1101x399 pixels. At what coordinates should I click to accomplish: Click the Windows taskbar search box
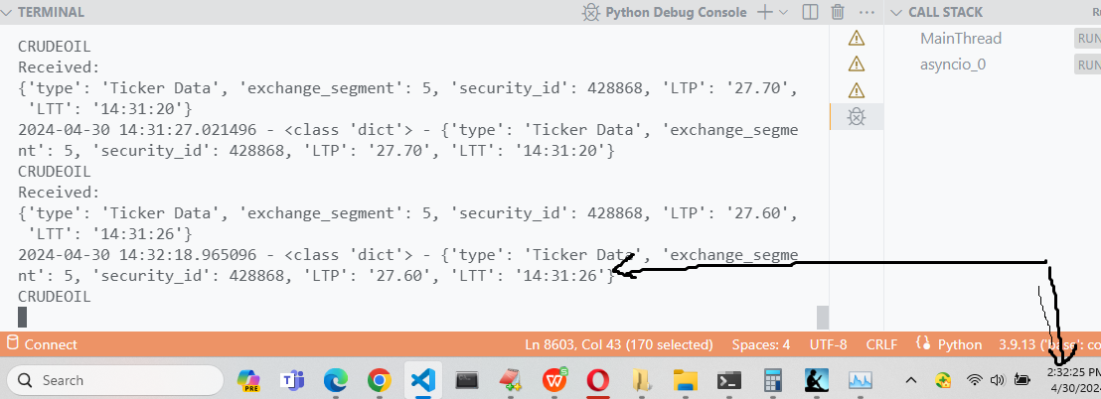point(109,380)
